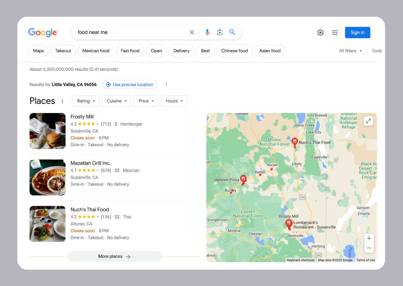This screenshot has width=403, height=286.
Task: Open the Cuisine dropdown
Action: [x=116, y=101]
